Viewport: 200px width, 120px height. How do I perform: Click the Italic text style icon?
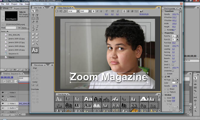[x=97, y=11]
